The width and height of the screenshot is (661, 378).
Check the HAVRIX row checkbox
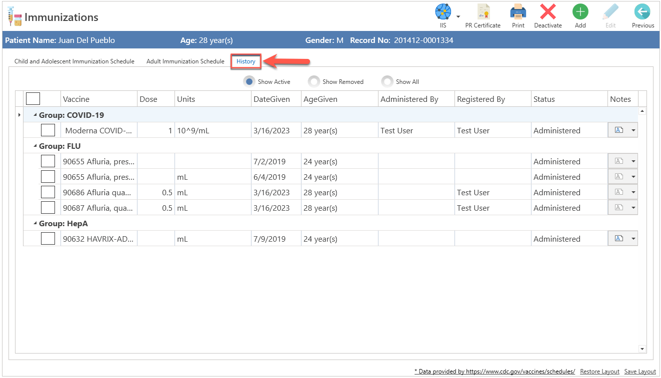click(x=48, y=239)
